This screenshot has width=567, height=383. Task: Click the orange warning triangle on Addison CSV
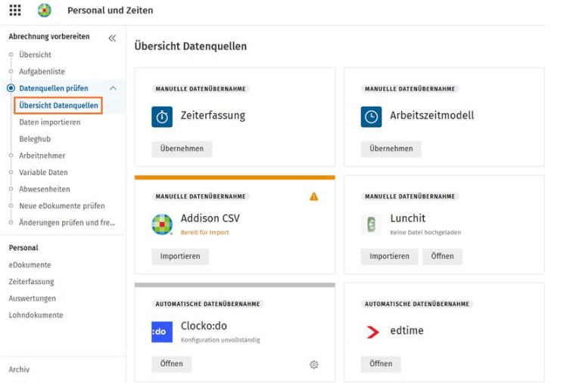(x=314, y=196)
